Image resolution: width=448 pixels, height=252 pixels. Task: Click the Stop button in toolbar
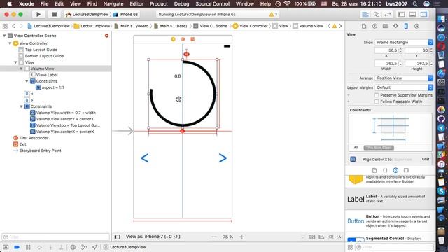point(55,14)
